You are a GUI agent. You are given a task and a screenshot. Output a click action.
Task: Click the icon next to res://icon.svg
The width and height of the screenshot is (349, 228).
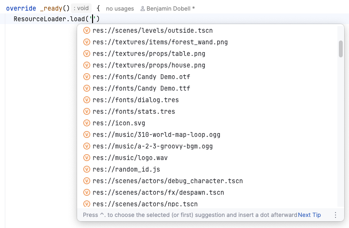click(x=87, y=123)
